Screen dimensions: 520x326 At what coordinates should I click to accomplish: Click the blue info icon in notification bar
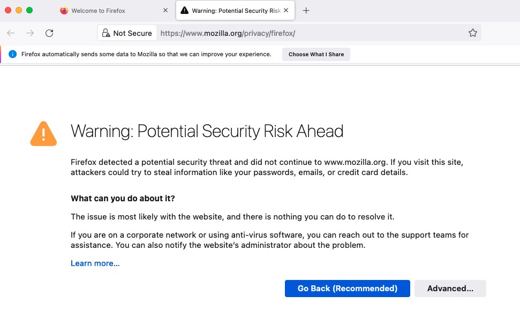tap(13, 54)
